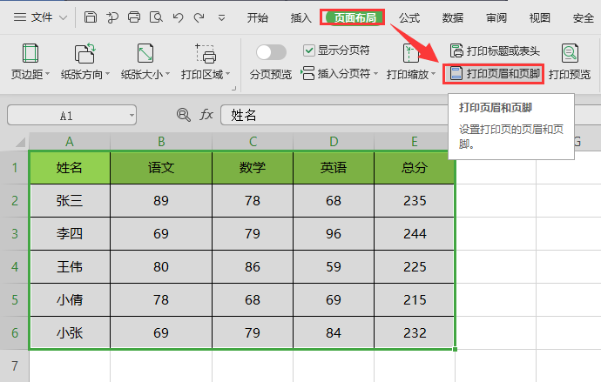
Task: Click the header cell 语文
Action: pos(161,168)
